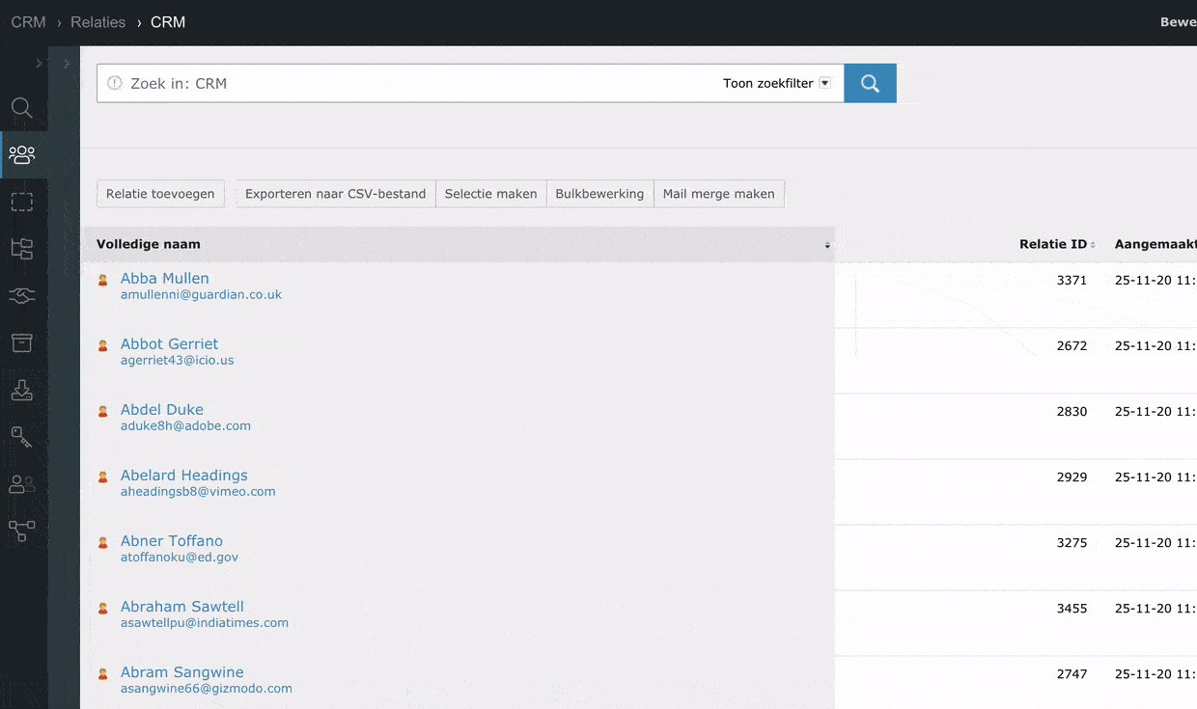
Task: Open the folder tree icon in sidebar
Action: (x=21, y=249)
